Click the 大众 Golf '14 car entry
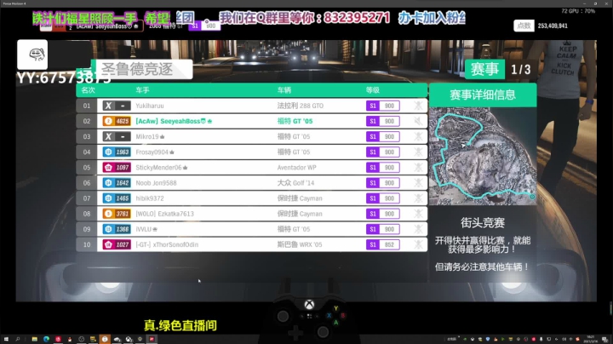The width and height of the screenshot is (613, 344). [x=295, y=183]
